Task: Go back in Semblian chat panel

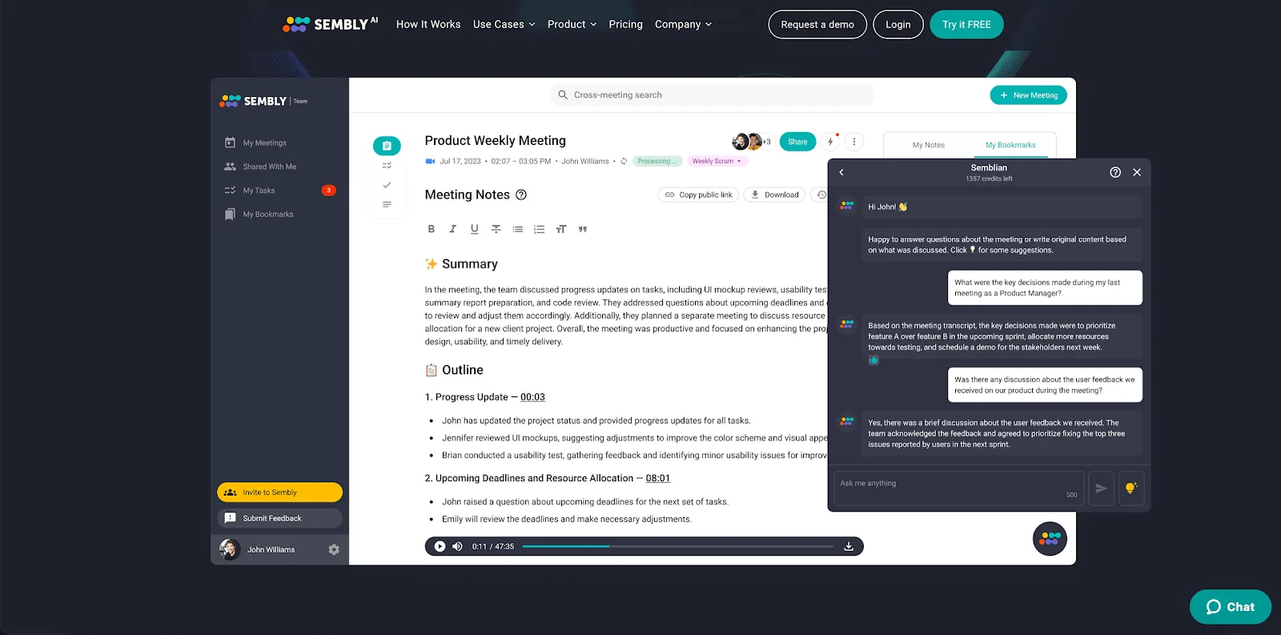Action: (841, 172)
